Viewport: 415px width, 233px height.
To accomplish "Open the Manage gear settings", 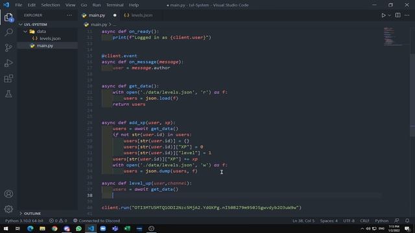I will 8,209.
